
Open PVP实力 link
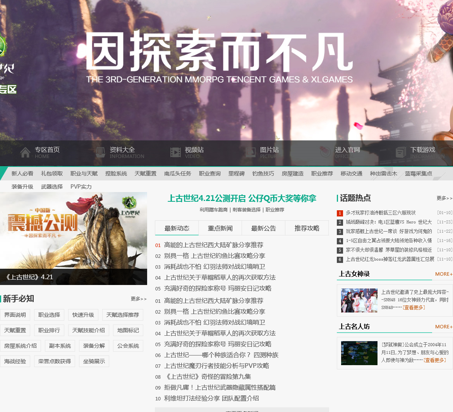point(81,187)
